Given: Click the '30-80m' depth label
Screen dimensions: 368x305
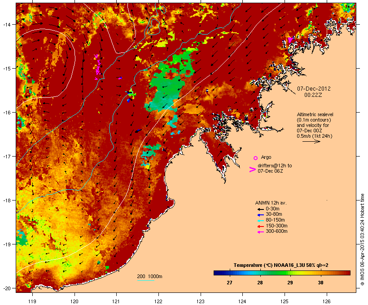Looking at the screenshot, I should pos(274,214).
